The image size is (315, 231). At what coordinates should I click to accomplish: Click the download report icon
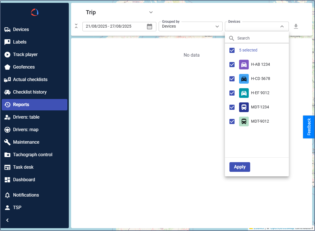pos(296,26)
